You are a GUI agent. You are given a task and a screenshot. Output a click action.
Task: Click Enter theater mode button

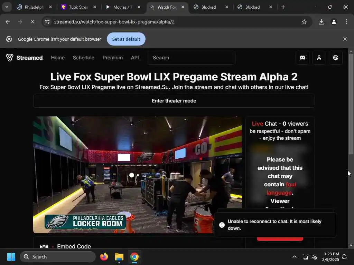click(174, 101)
